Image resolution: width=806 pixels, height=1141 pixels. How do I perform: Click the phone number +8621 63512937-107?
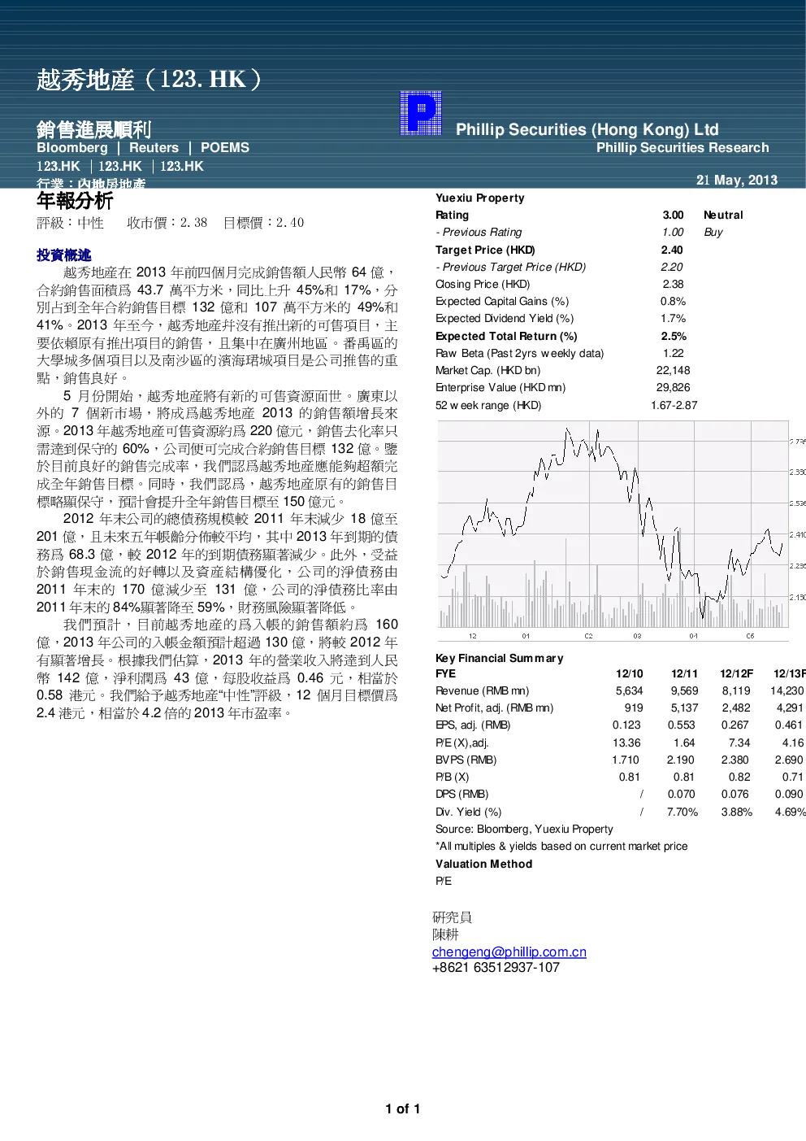(496, 967)
